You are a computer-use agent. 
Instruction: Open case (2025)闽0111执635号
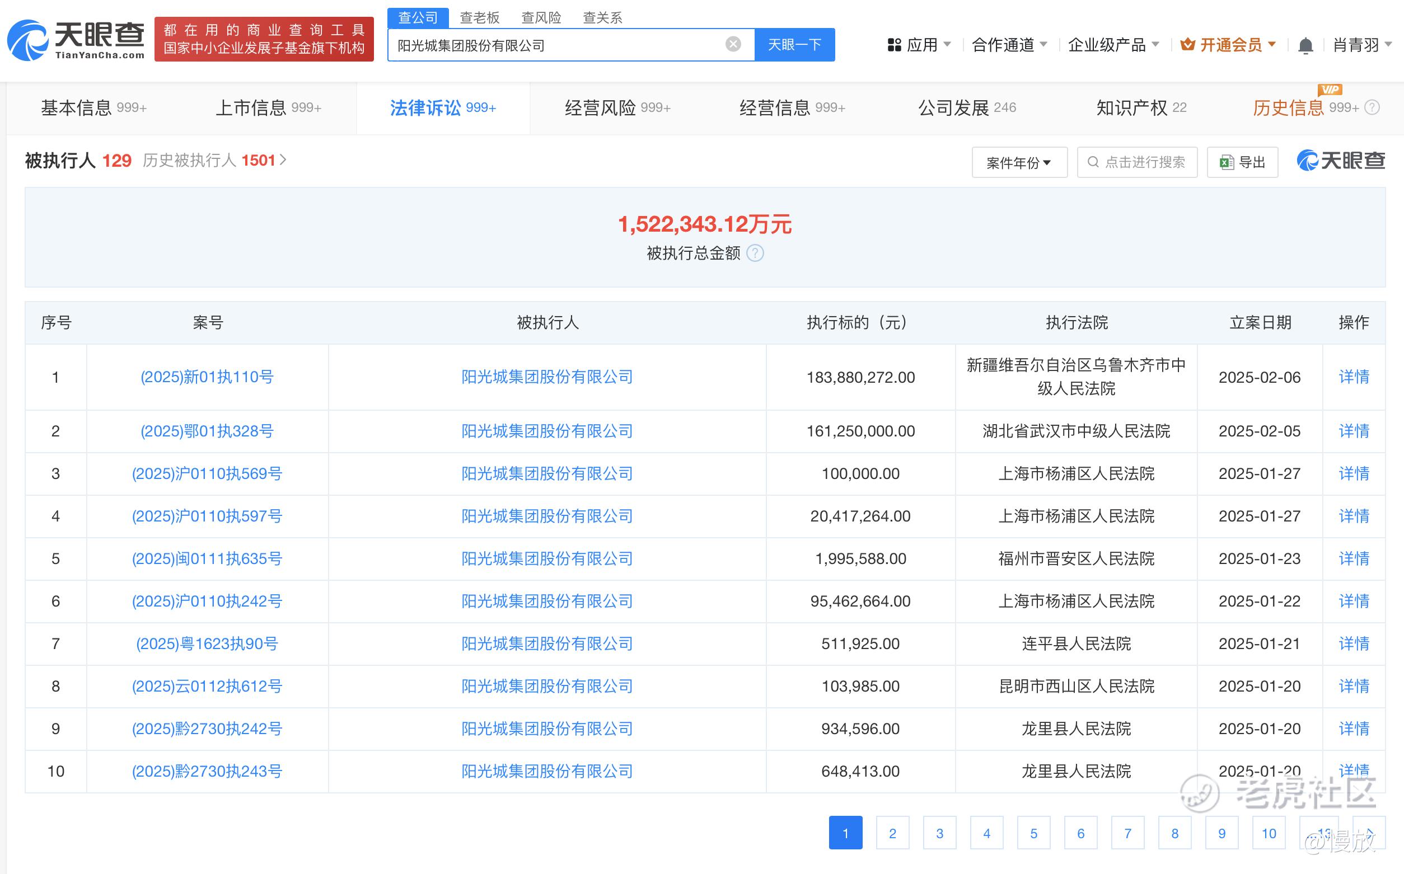click(x=207, y=559)
